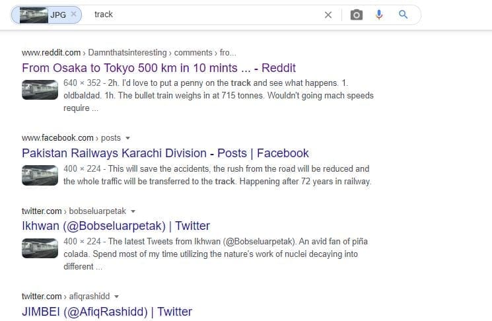Click the www.facebook.com breadcrumb URL
This screenshot has width=492, height=321.
pyautogui.click(x=58, y=138)
